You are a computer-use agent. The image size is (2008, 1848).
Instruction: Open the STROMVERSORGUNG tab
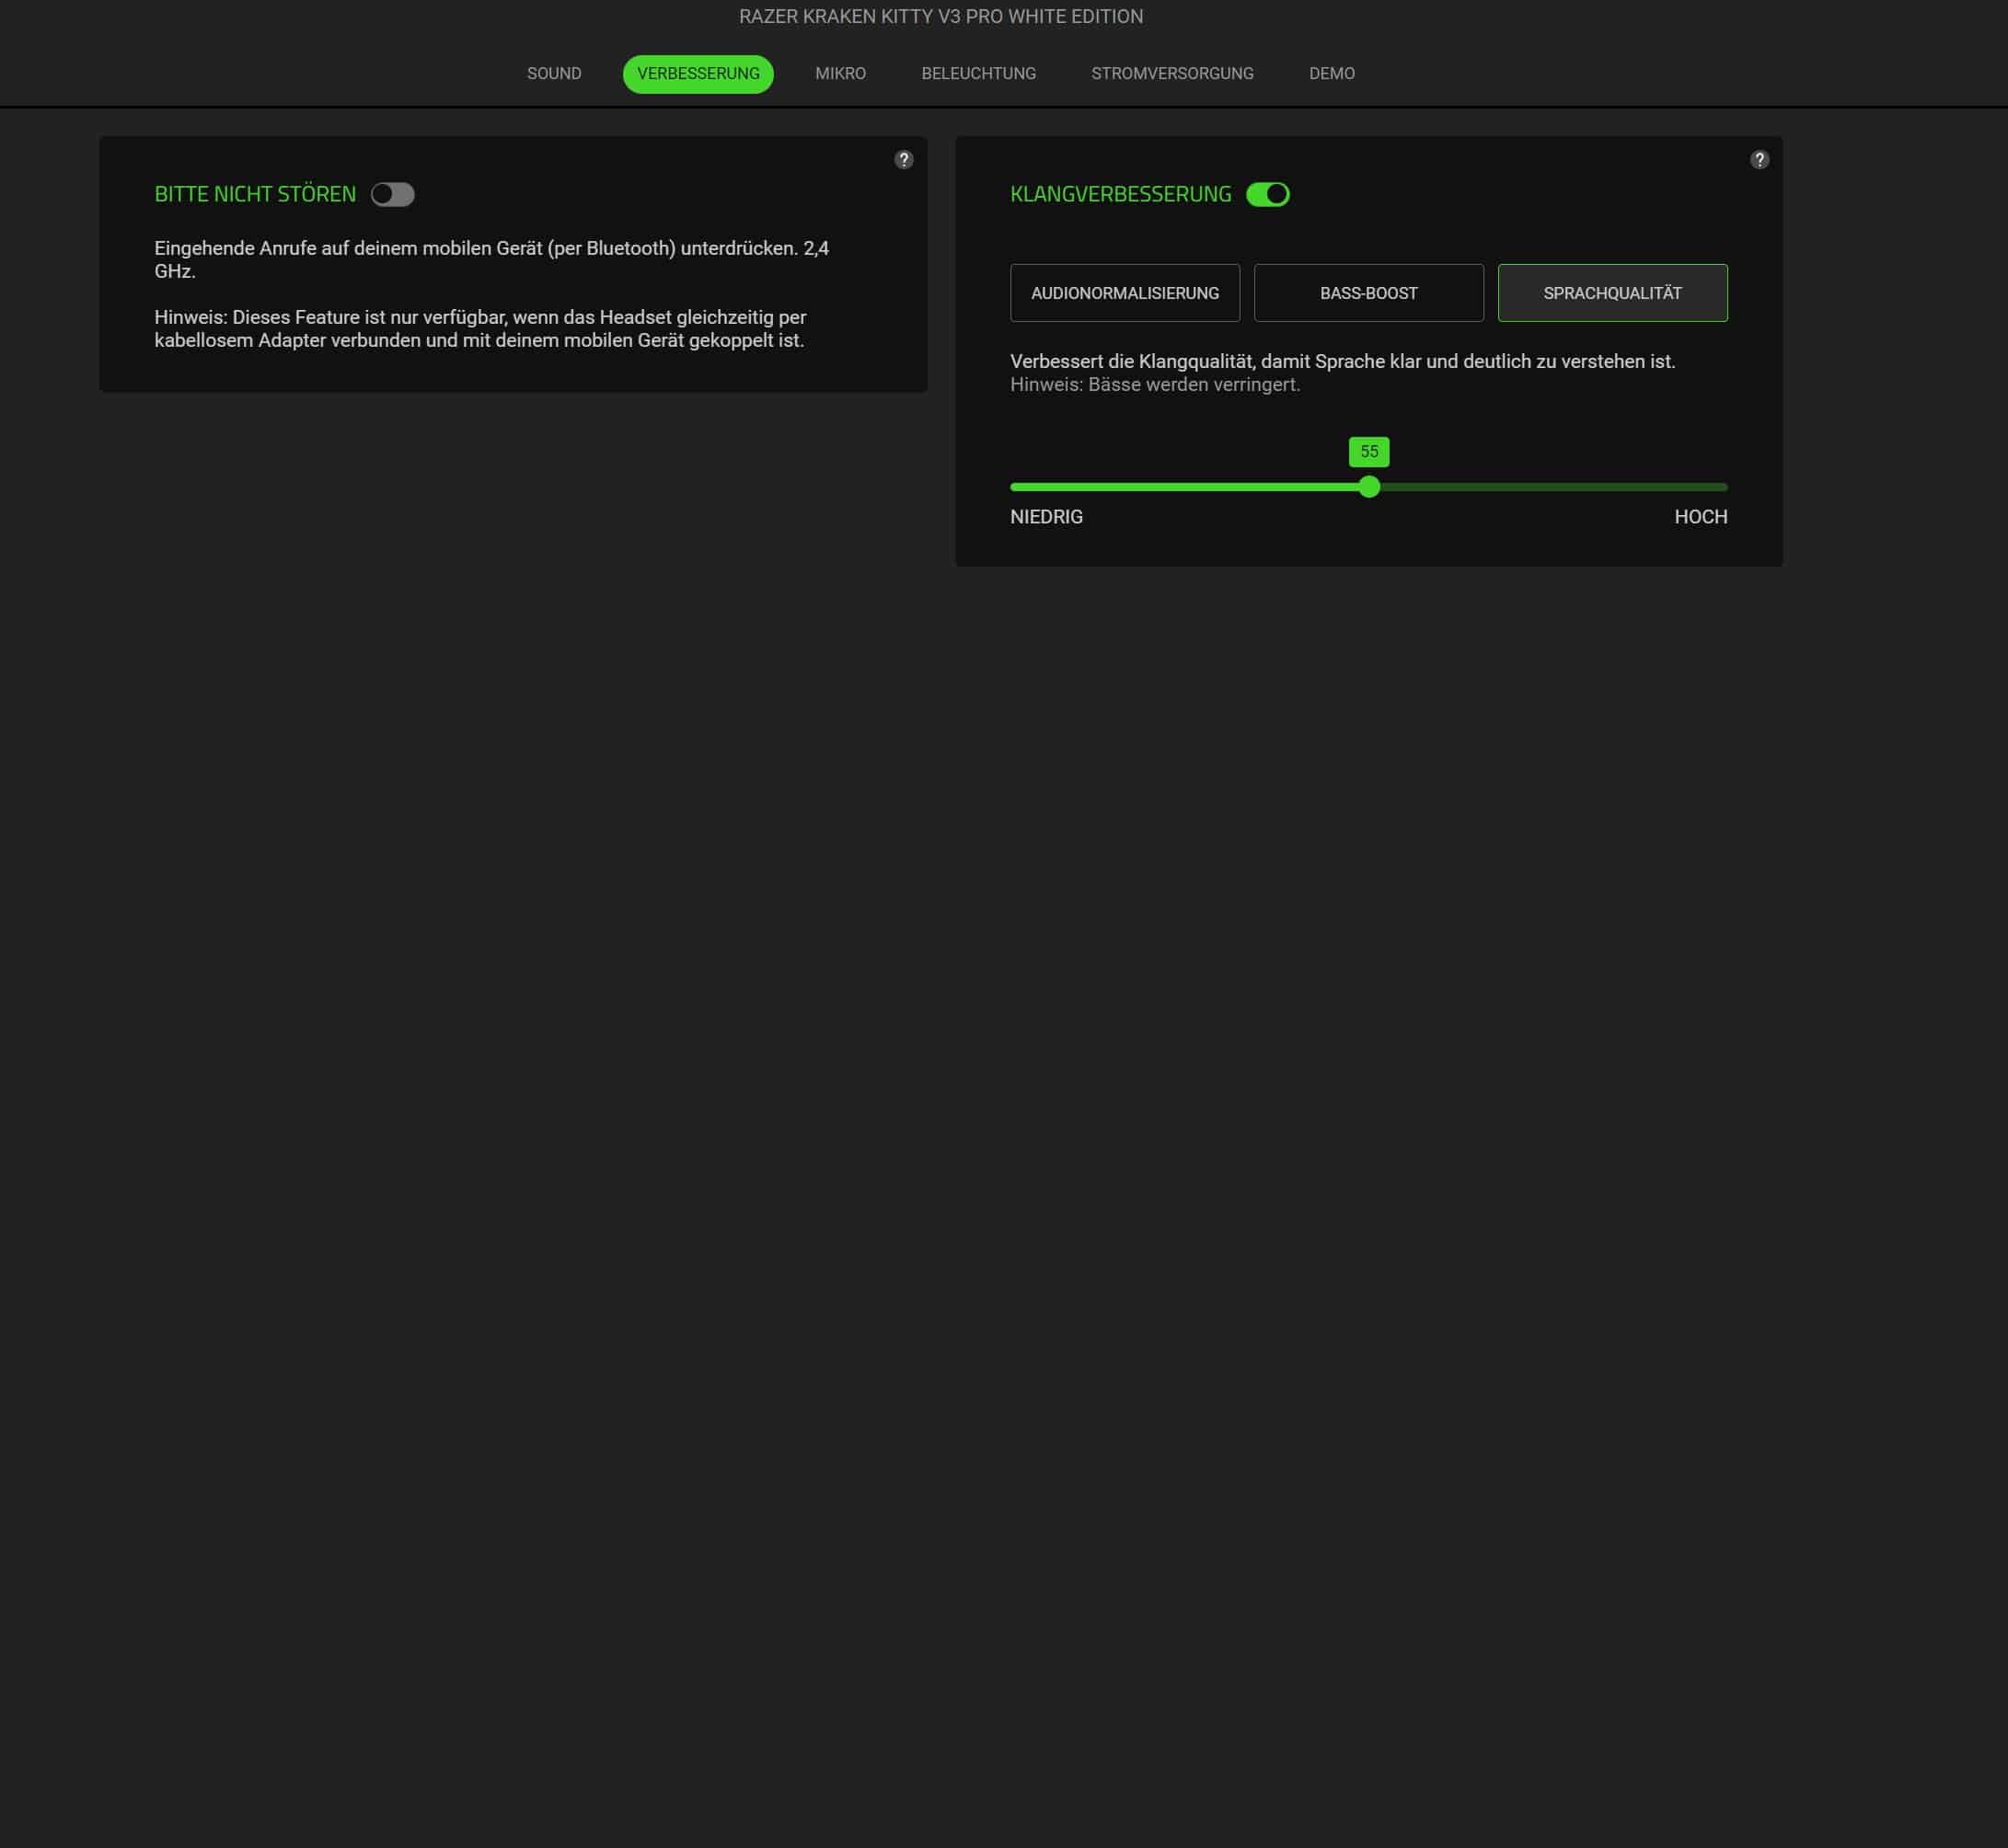(x=1171, y=74)
